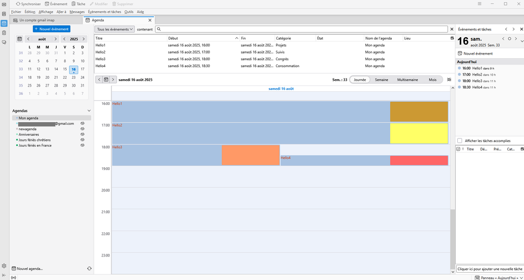Viewport: 524px width, 280px height.
Task: Go to today in the mini calendar
Action: [19, 39]
